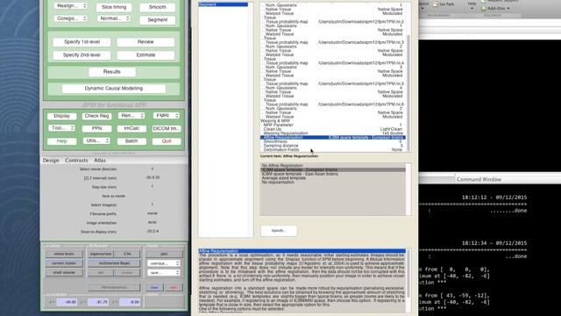Click the green Help button

click(x=62, y=141)
